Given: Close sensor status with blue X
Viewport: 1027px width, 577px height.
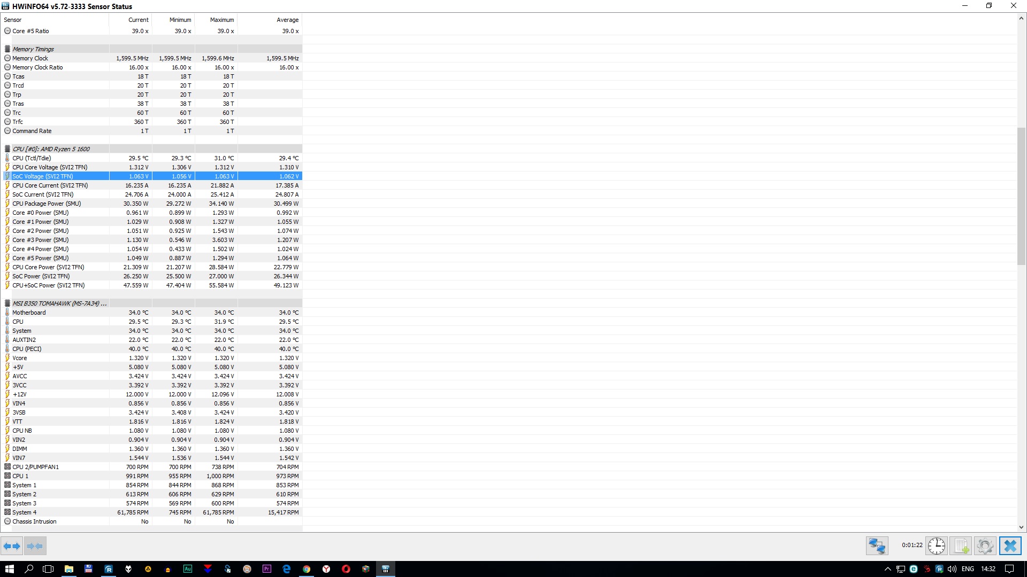Looking at the screenshot, I should (1010, 546).
